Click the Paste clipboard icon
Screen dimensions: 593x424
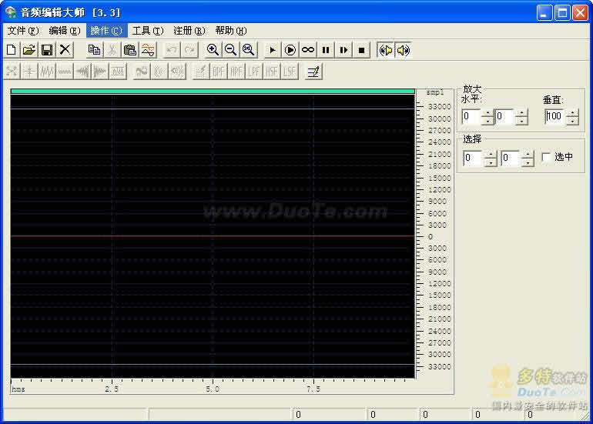click(x=129, y=50)
